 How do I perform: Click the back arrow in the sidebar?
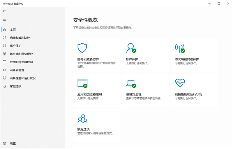[x=4, y=11]
